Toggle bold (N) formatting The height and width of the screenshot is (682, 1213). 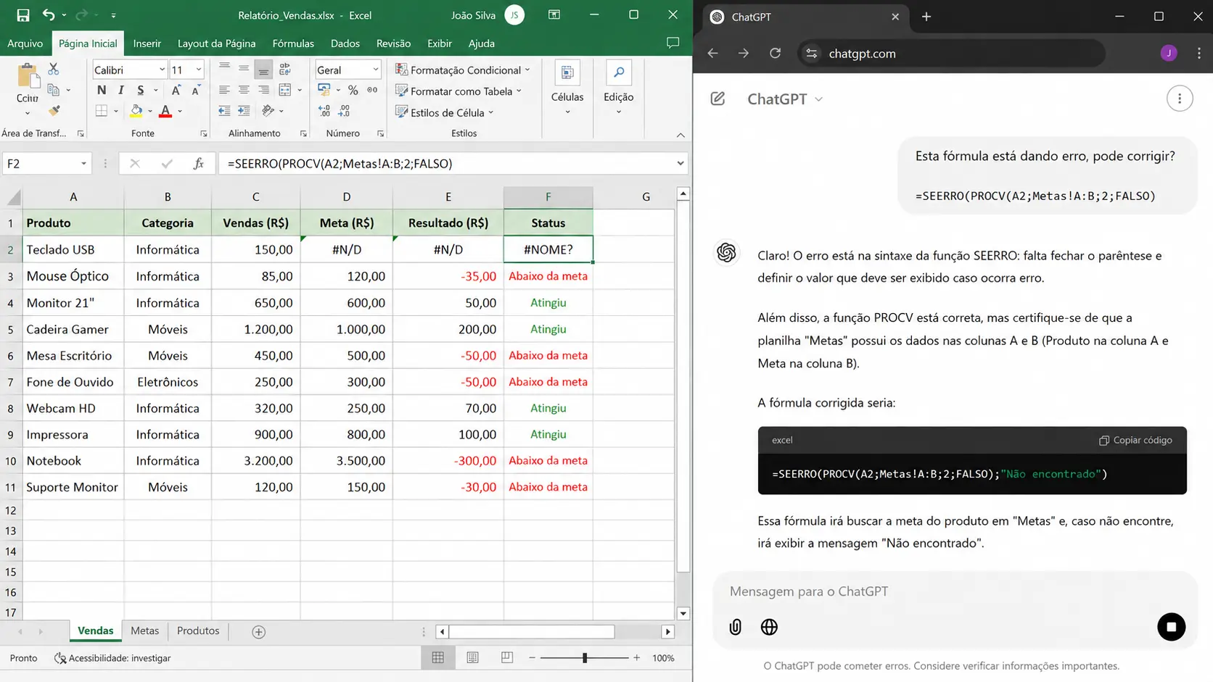pos(102,90)
